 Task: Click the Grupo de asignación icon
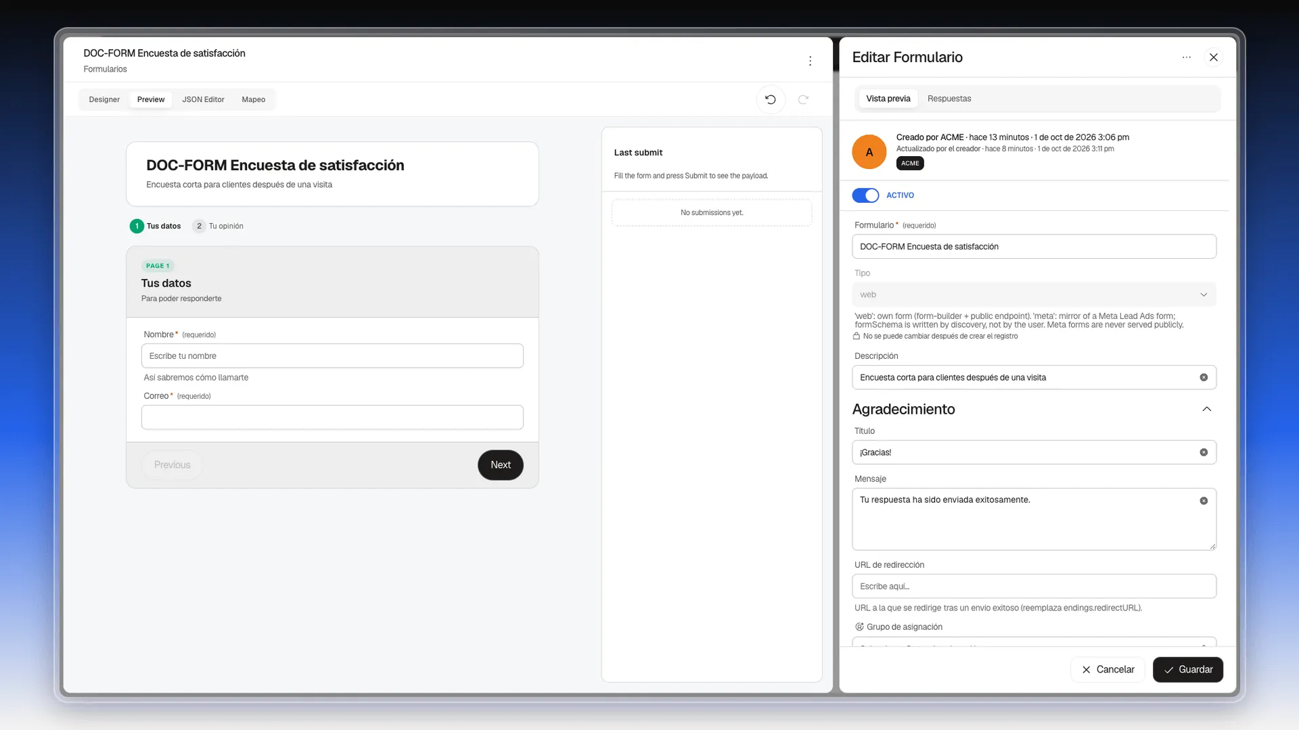point(859,627)
